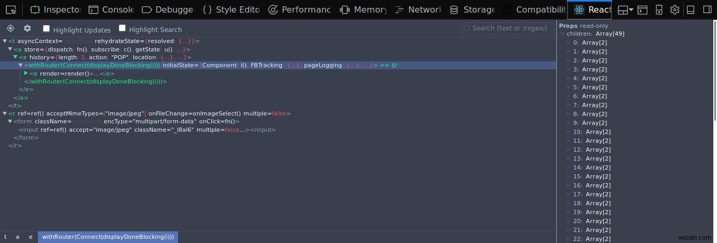Enable Highlight Search checkbox
The image size is (717, 243).
click(x=122, y=28)
